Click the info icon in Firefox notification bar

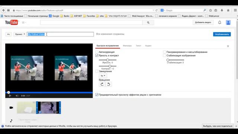(x=3, y=126)
